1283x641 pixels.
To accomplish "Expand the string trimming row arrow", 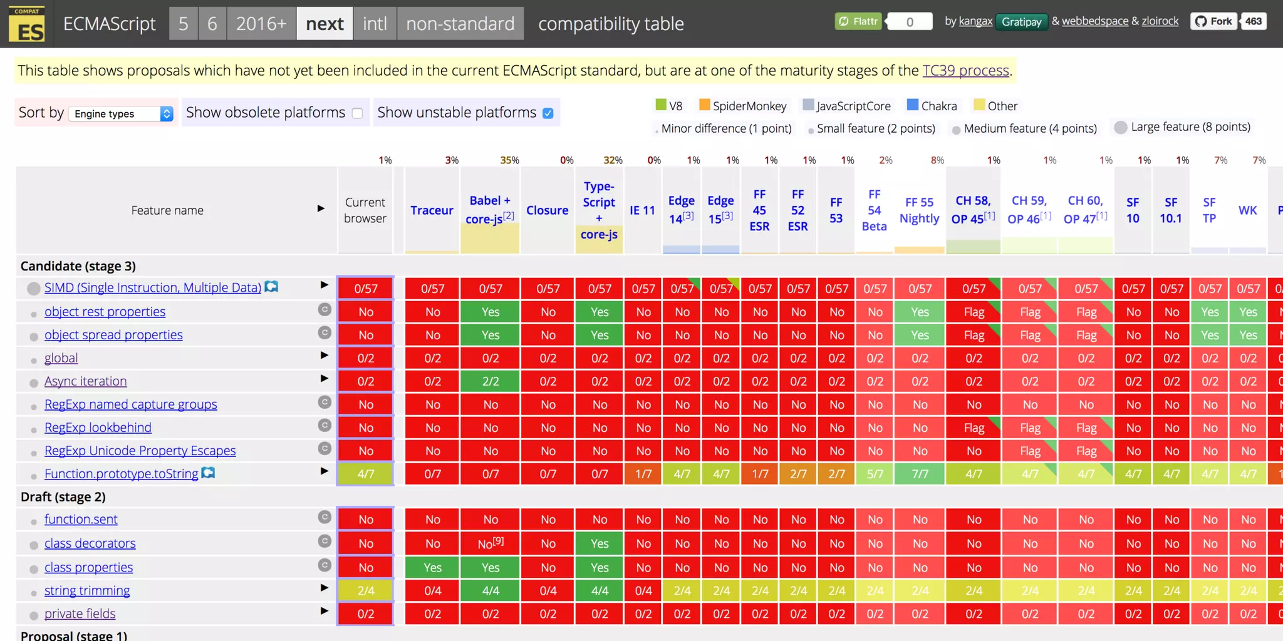I will (x=324, y=588).
